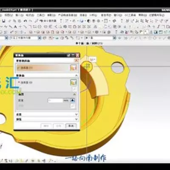
Task: Click the direction handle on the model
Action: [87, 66]
